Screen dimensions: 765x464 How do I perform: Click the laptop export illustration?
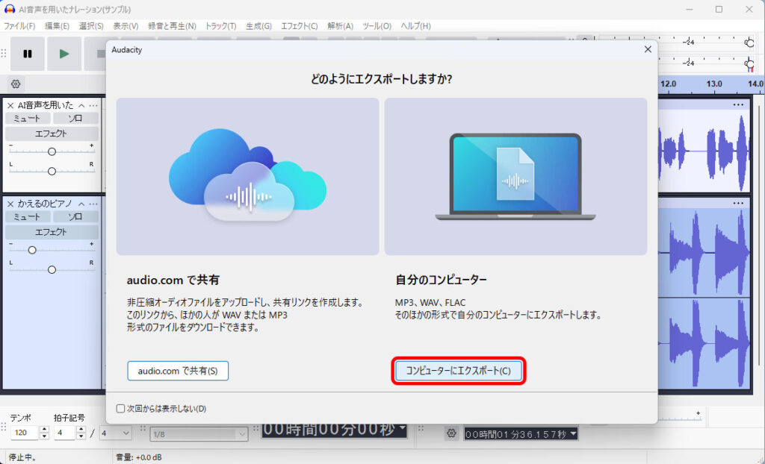point(515,177)
